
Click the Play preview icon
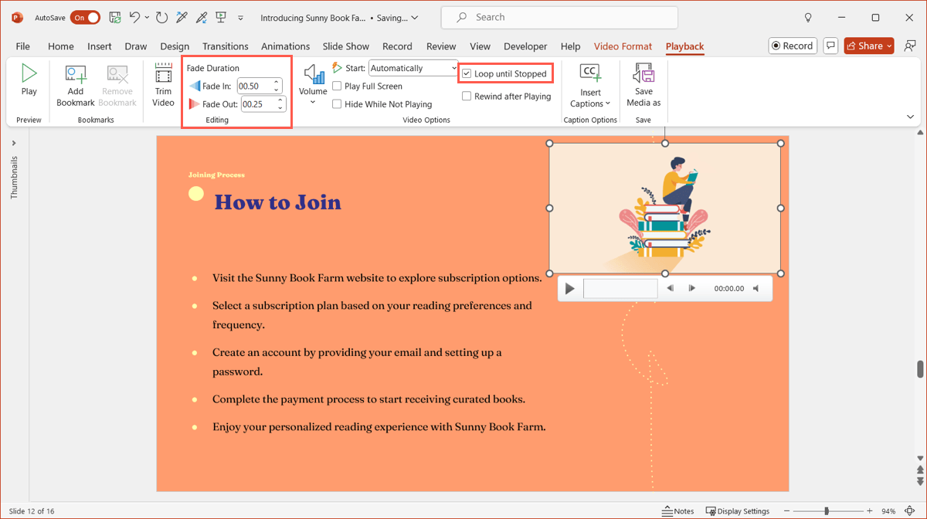click(29, 74)
